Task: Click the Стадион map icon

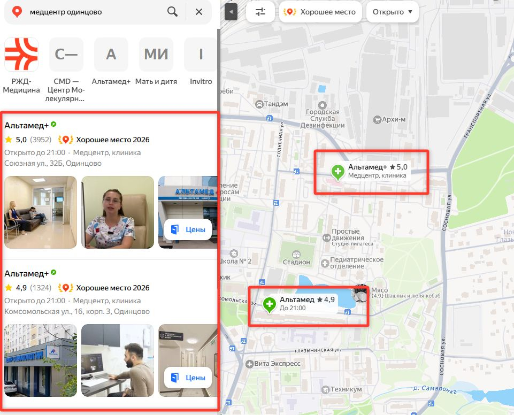Action: coord(296,254)
